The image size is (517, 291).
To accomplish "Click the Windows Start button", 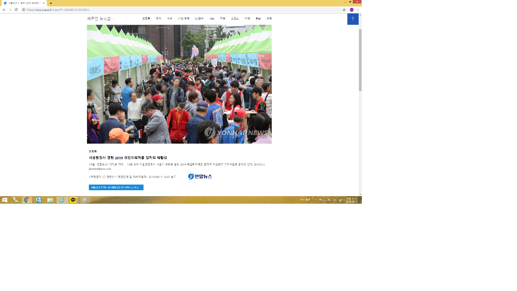I will tap(5, 200).
